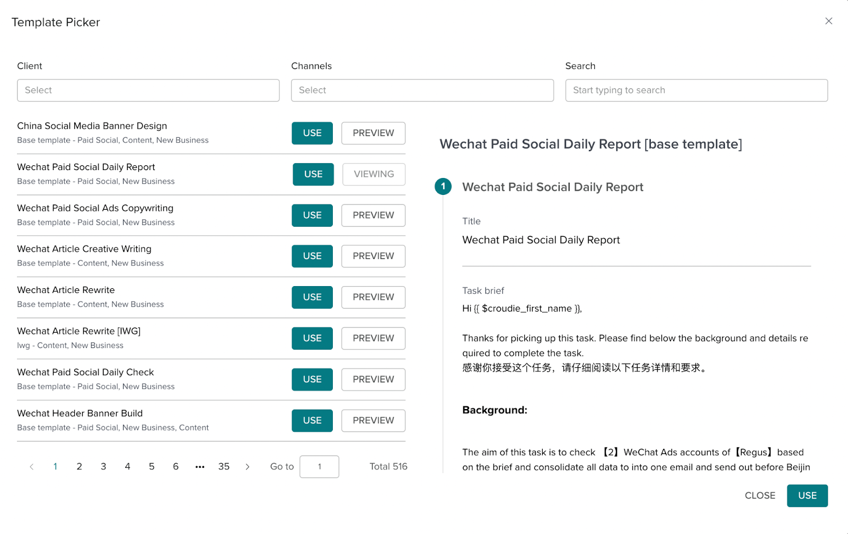This screenshot has height=534, width=848.
Task: Click the Task brief label in preview
Action: click(483, 291)
